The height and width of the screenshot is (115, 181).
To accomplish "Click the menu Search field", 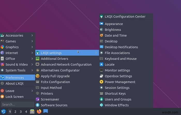I will (18, 104).
